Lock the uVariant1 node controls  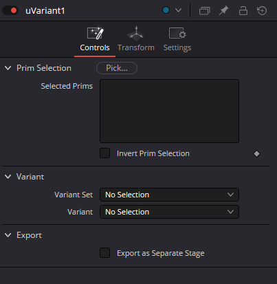pyautogui.click(x=243, y=10)
